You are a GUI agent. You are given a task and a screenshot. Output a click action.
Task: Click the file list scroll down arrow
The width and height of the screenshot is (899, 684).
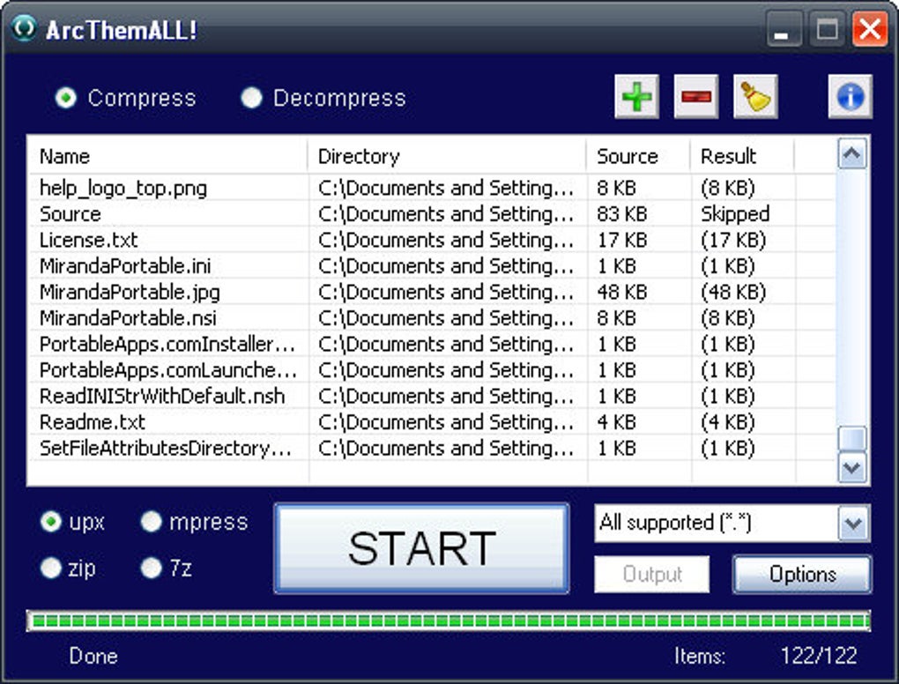point(852,468)
